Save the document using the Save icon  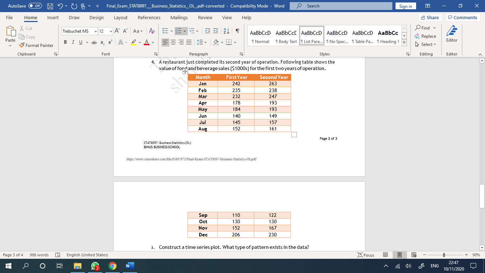coord(50,6)
